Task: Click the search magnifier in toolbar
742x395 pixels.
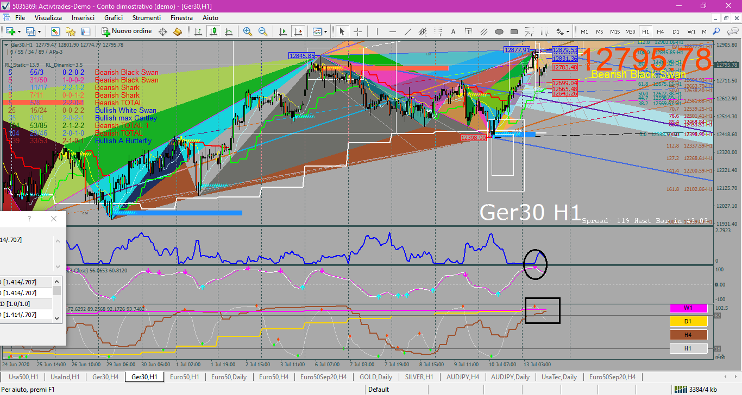Action: point(716,31)
